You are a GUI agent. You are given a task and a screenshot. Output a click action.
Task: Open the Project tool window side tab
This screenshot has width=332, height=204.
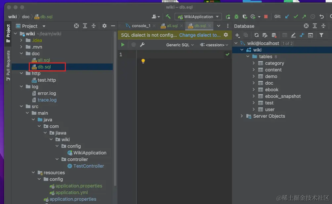coord(8,33)
